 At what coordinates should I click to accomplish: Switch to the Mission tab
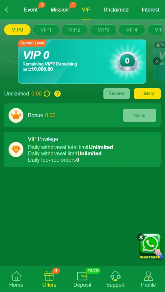pyautogui.click(x=60, y=10)
